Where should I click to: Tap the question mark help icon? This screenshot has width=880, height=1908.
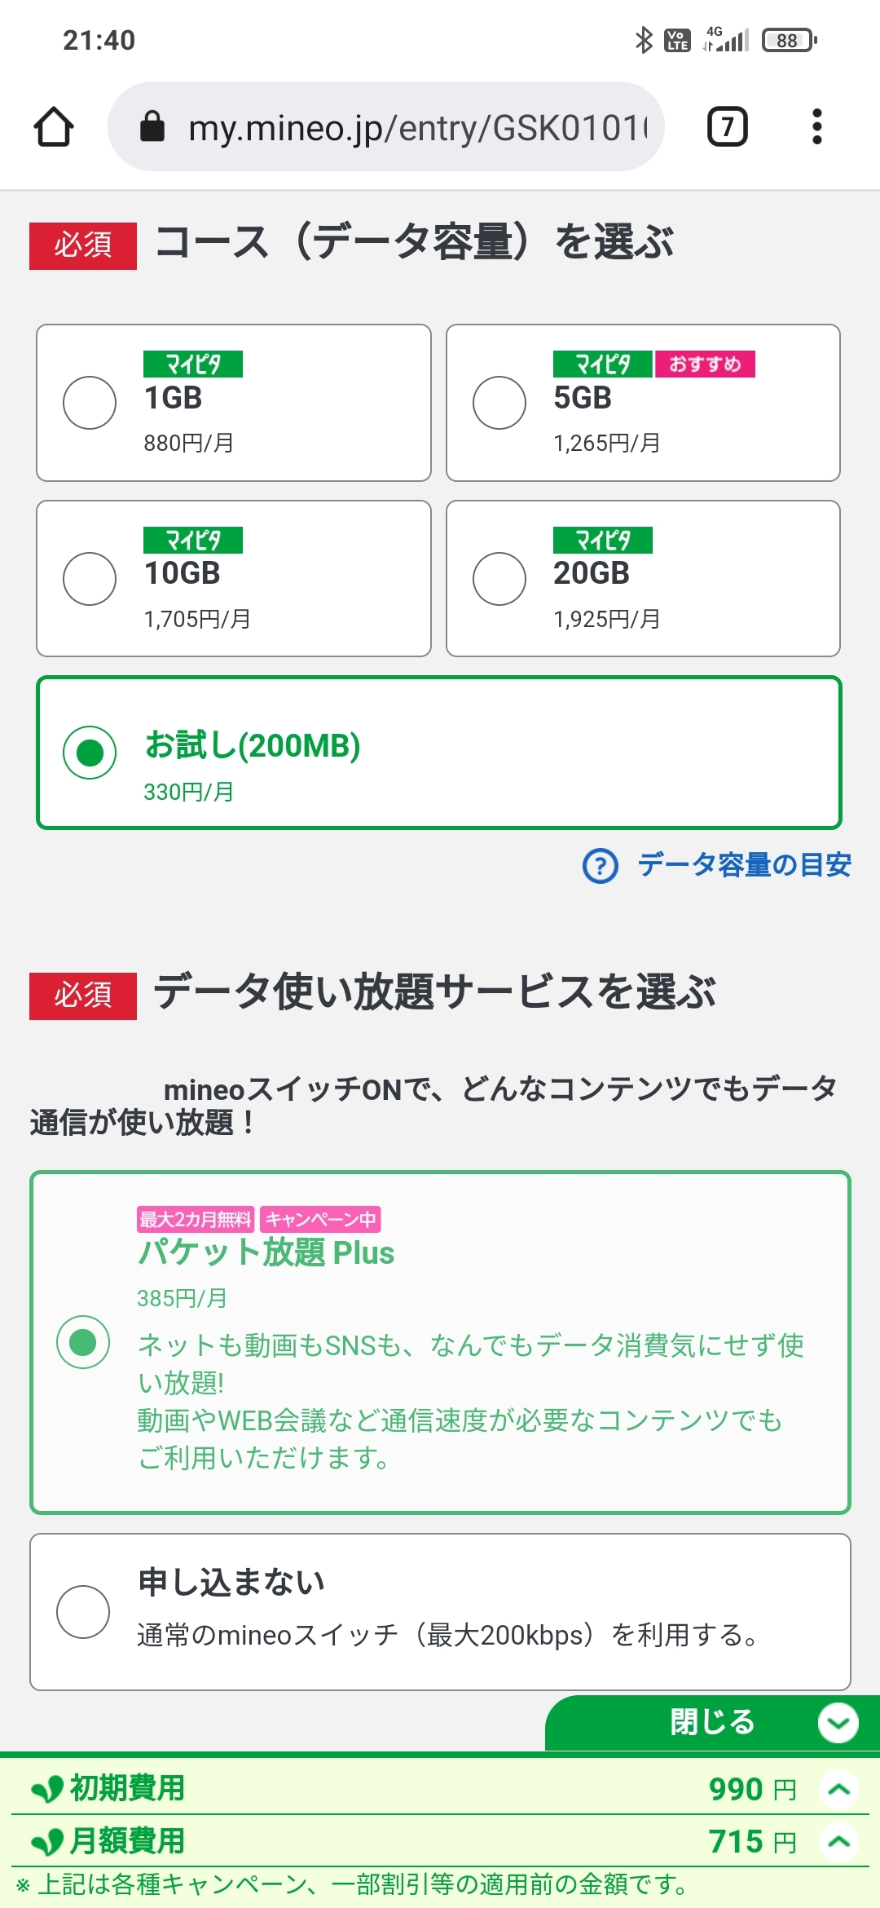(601, 866)
